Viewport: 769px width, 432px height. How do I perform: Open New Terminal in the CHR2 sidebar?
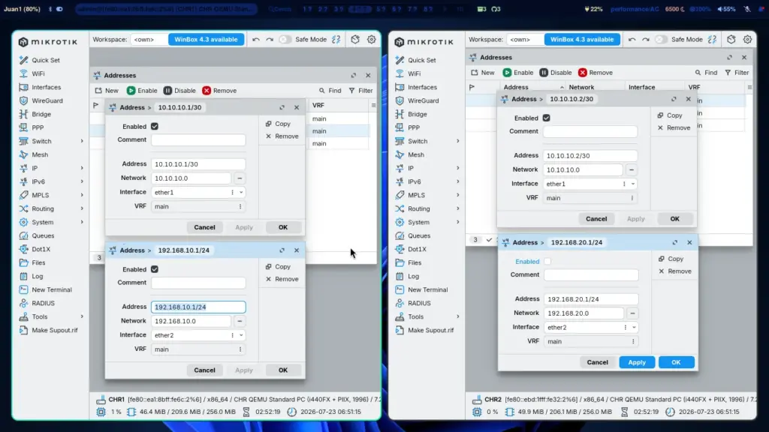[427, 289]
